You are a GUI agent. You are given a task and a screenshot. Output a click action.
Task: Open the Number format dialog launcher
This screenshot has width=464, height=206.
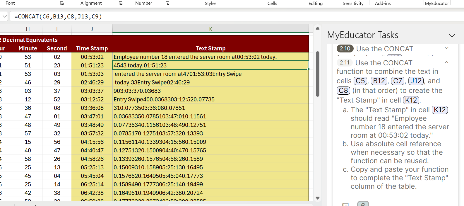[167, 3]
